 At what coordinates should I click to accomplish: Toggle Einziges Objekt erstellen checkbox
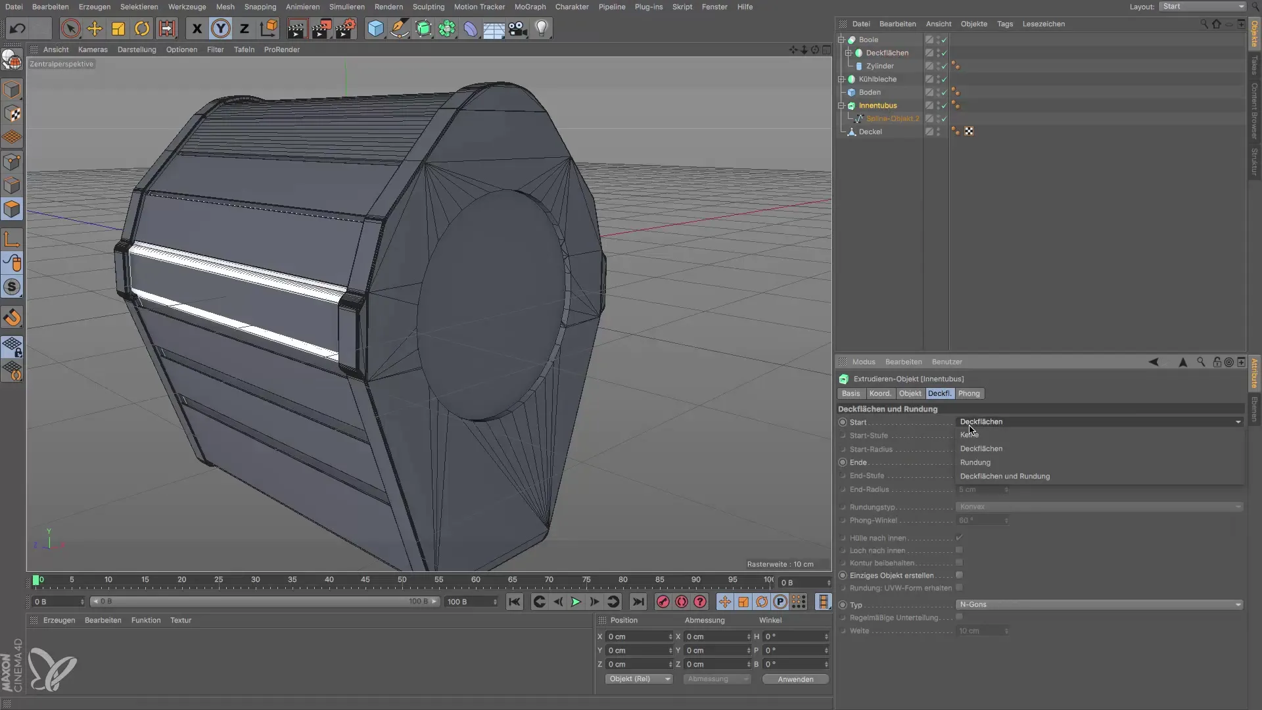[x=959, y=575]
